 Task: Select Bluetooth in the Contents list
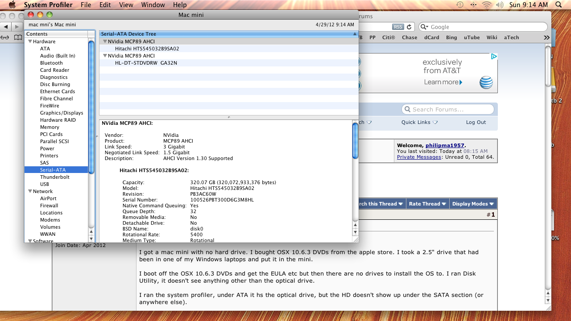click(51, 63)
